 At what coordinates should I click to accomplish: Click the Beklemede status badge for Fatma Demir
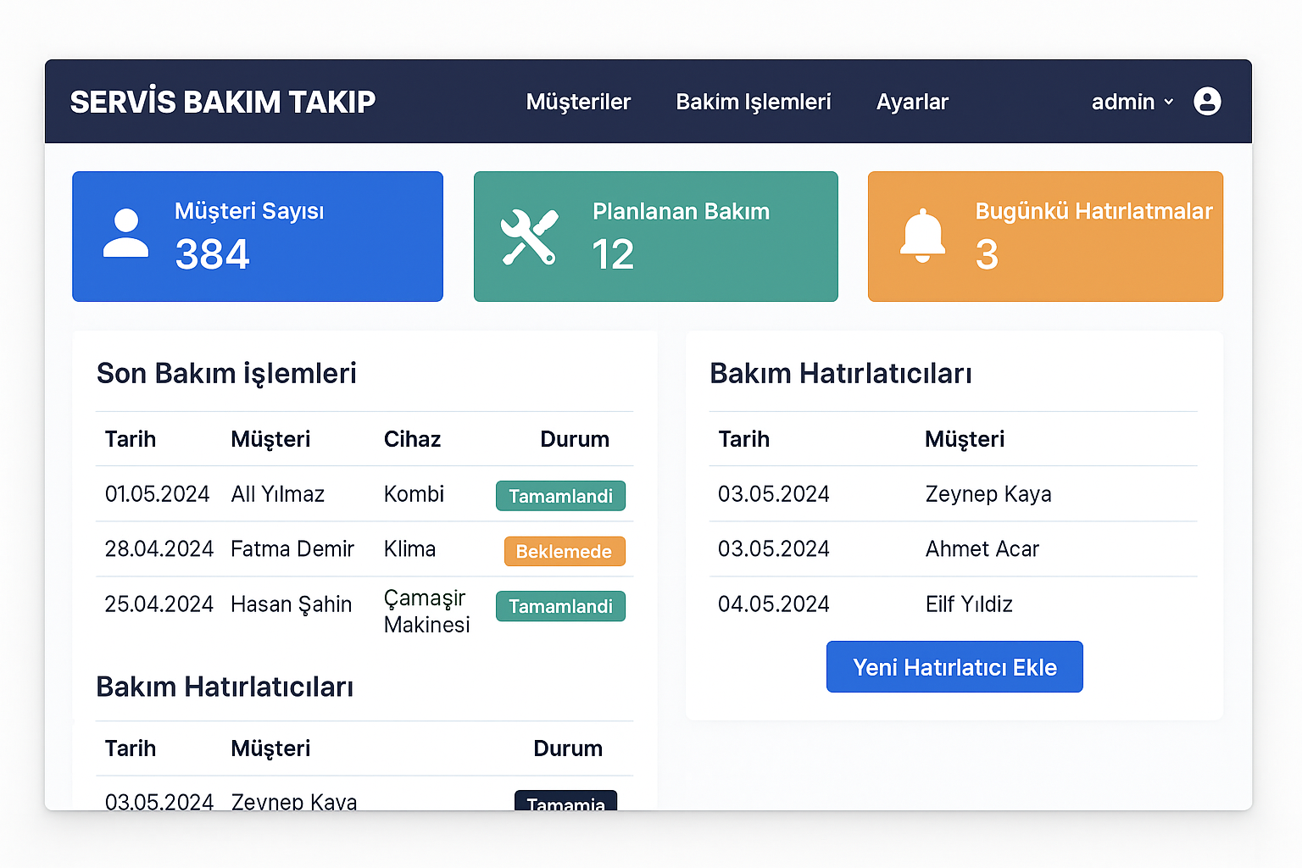pos(564,551)
